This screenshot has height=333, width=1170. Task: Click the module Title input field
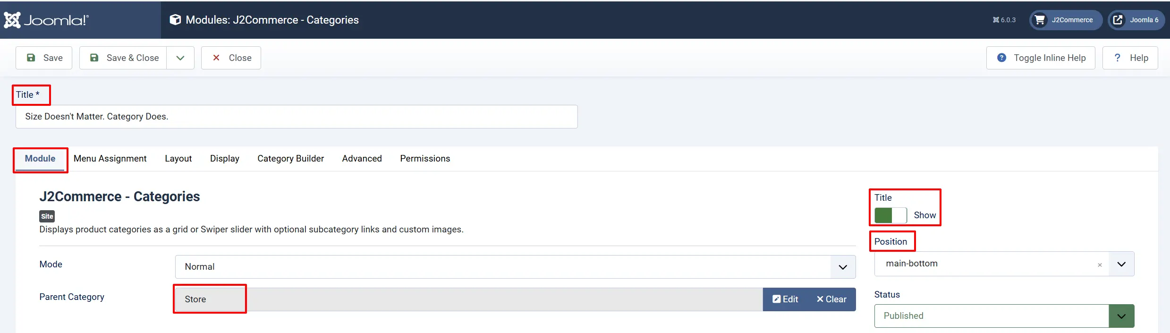(x=297, y=117)
